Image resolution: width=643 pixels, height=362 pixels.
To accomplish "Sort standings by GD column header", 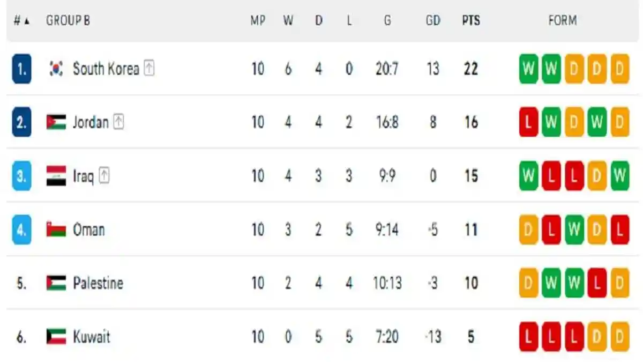I will [433, 21].
